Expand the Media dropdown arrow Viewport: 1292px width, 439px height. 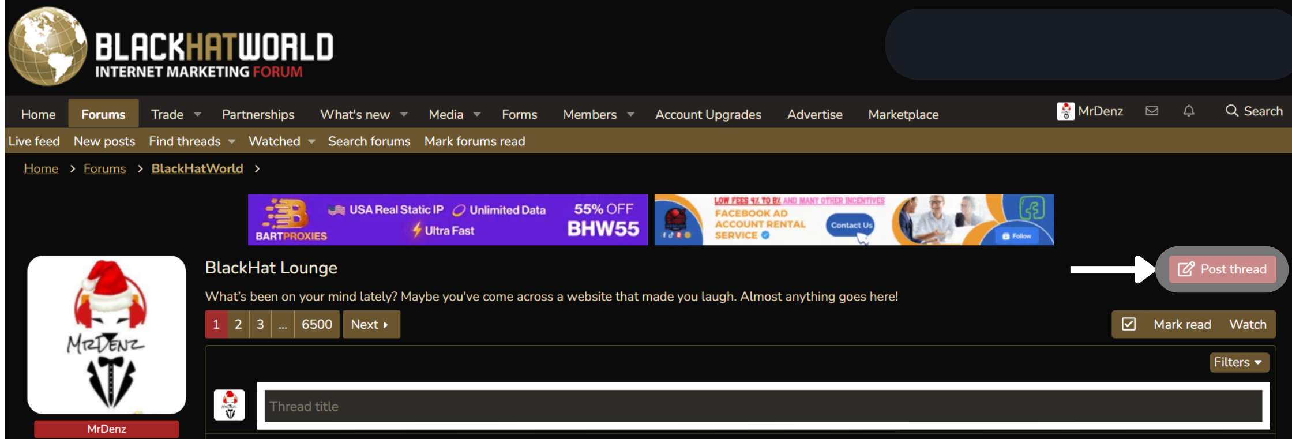click(x=477, y=114)
